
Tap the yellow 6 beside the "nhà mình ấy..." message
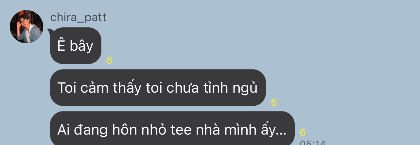[303, 133]
